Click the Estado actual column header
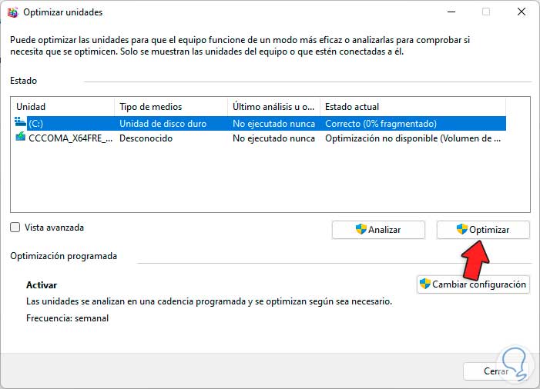This screenshot has height=389, width=540. pyautogui.click(x=412, y=107)
